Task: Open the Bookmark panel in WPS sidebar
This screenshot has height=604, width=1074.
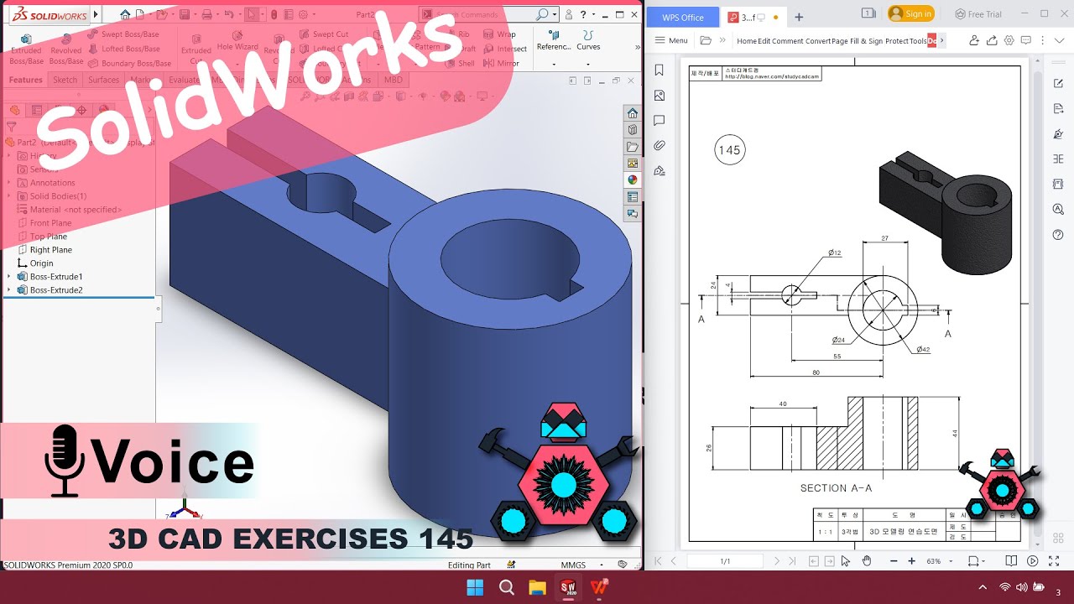Action: [660, 70]
